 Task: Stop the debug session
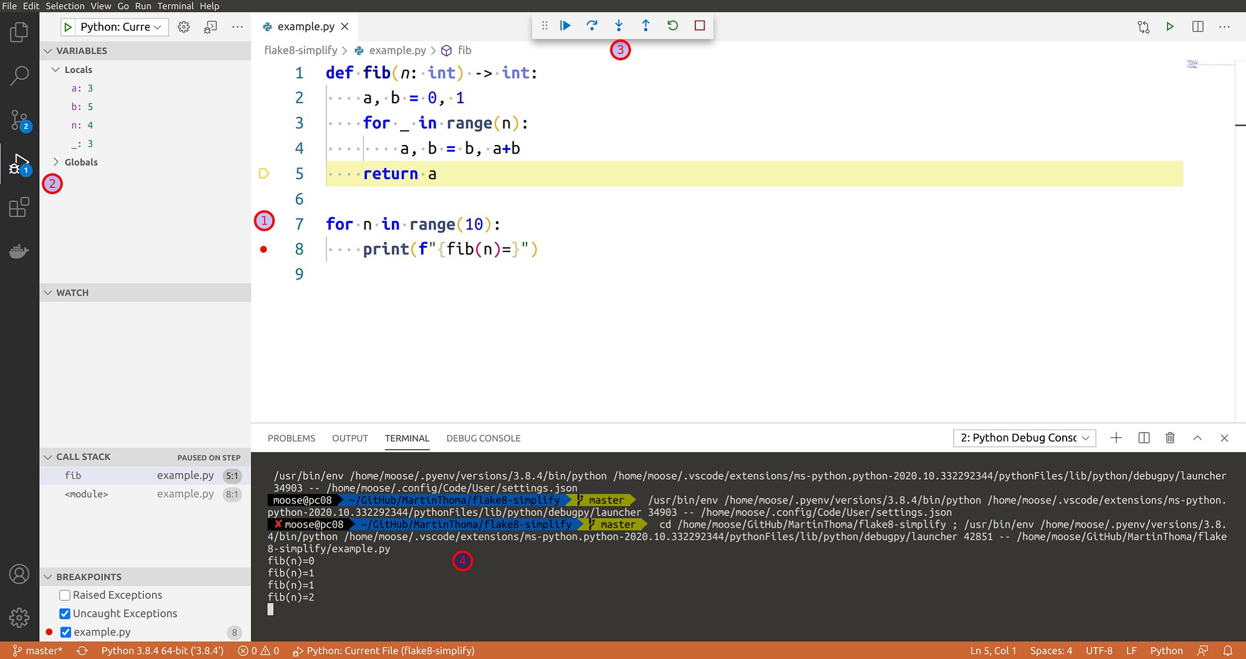[700, 26]
